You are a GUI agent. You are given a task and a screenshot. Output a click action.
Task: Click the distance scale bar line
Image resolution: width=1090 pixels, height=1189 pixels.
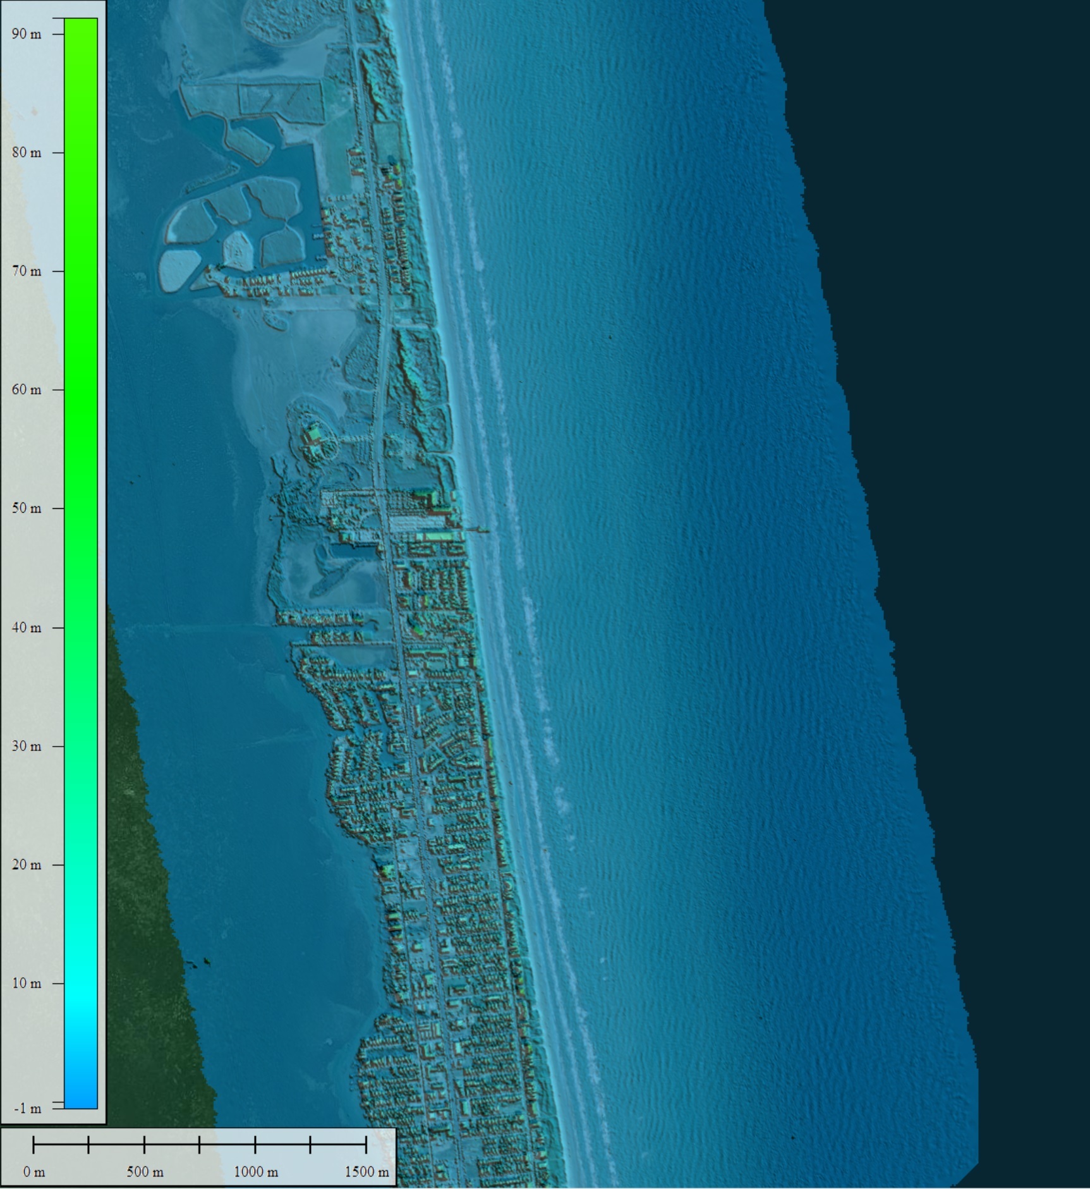click(200, 1144)
